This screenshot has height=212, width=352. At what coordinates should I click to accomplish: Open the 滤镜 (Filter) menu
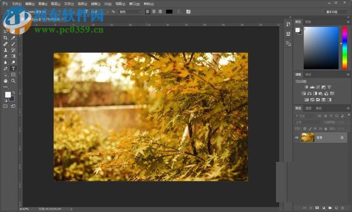(x=95, y=4)
